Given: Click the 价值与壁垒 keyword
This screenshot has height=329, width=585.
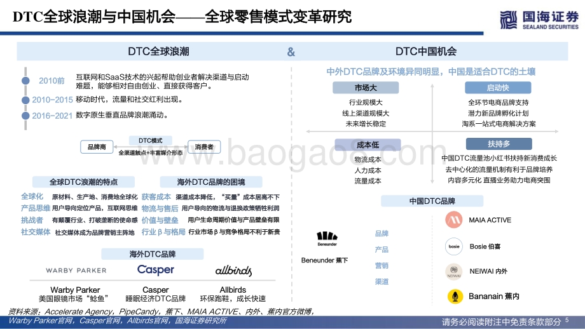Looking at the screenshot, I should click(x=160, y=220).
